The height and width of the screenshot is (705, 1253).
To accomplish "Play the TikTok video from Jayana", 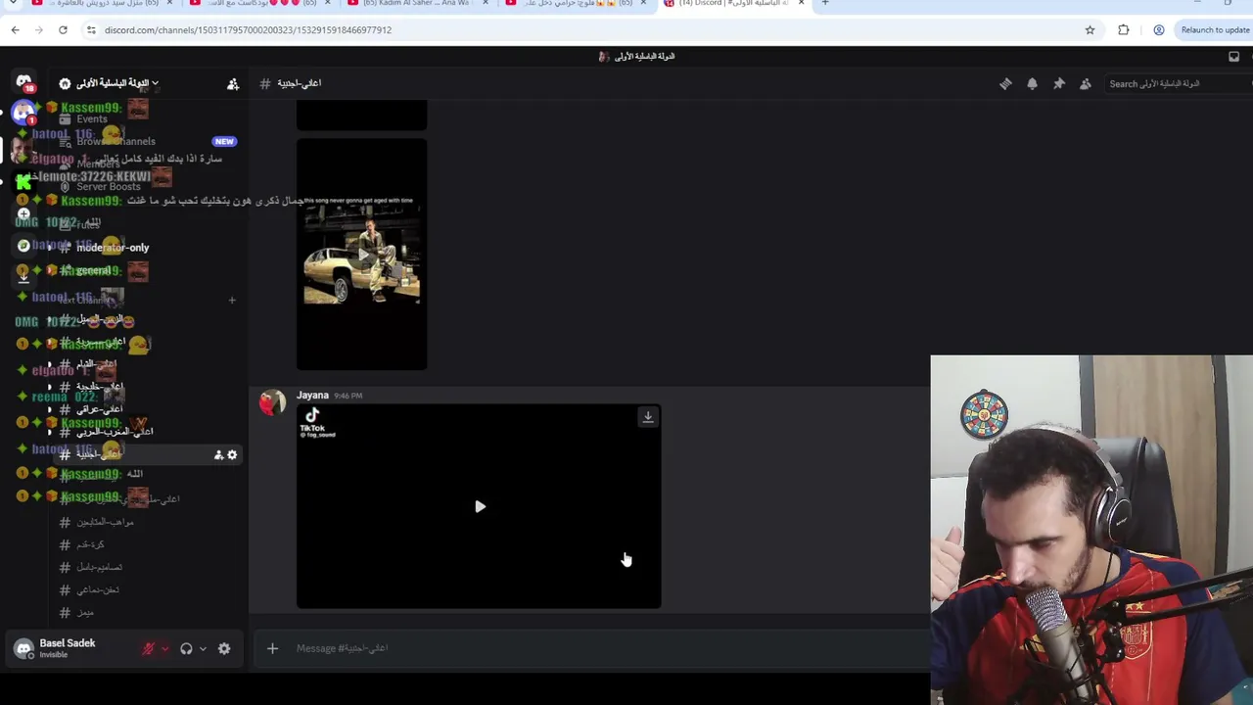I will pyautogui.click(x=480, y=506).
